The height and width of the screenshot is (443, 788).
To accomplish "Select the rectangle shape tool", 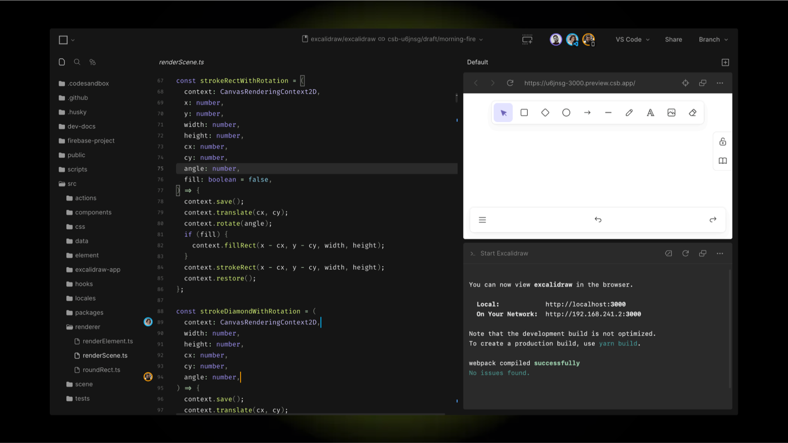I will (524, 113).
